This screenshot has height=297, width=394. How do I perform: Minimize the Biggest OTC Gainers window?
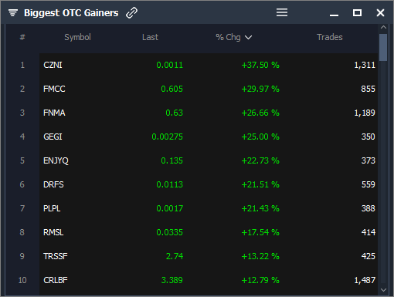(x=334, y=15)
